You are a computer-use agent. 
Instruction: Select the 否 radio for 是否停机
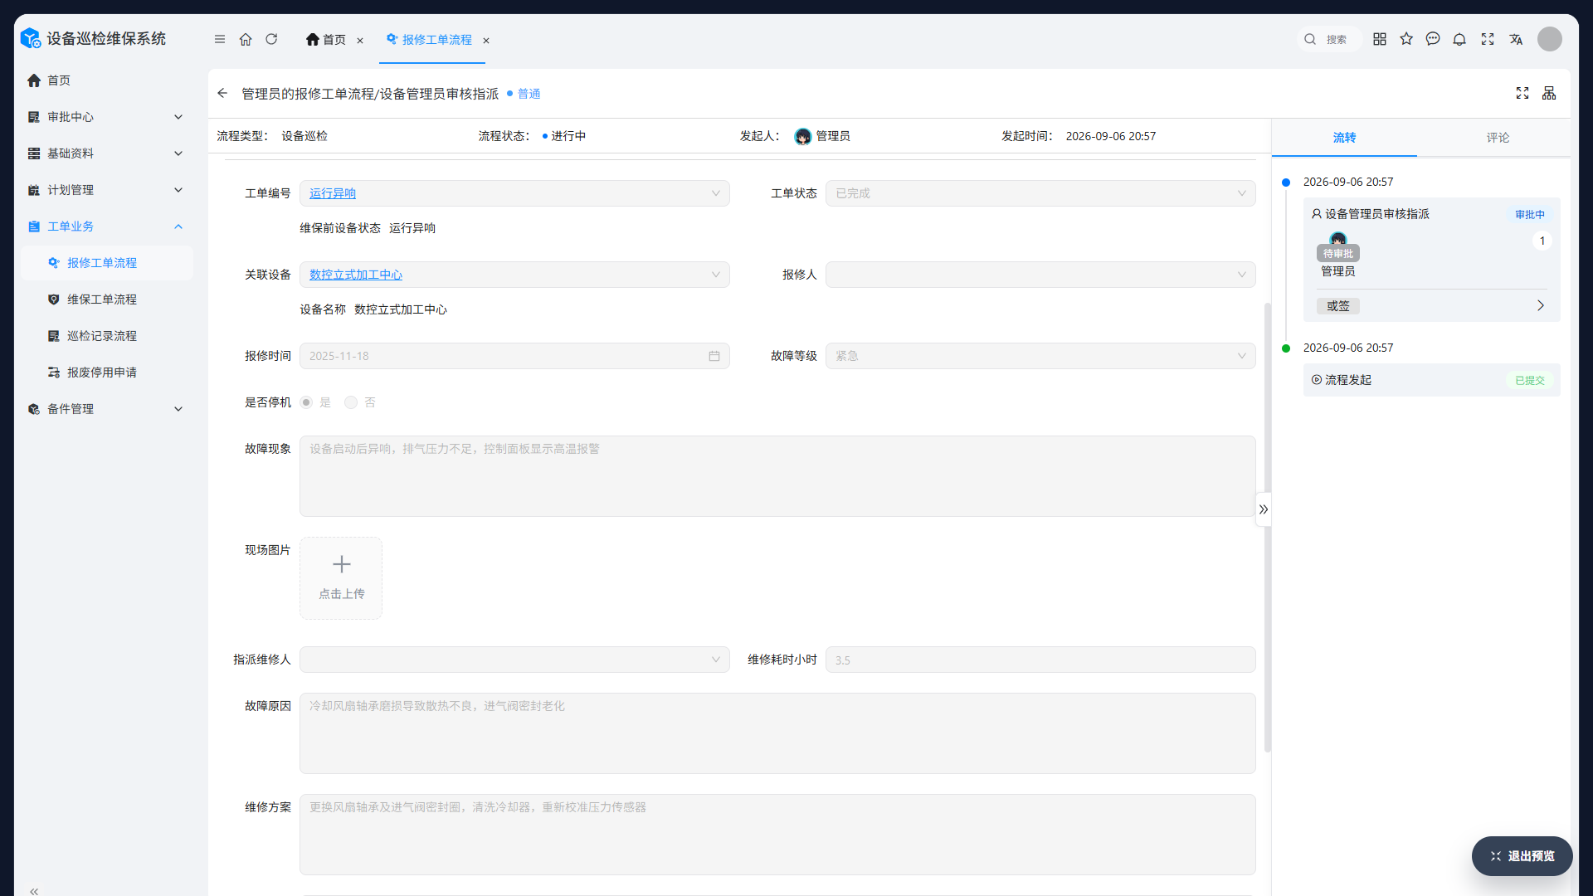351,402
